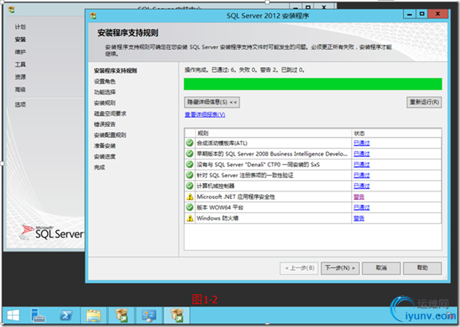Open 已通过 link for WOW64 平台 rule
This screenshot has width=460, height=327.
[362, 208]
